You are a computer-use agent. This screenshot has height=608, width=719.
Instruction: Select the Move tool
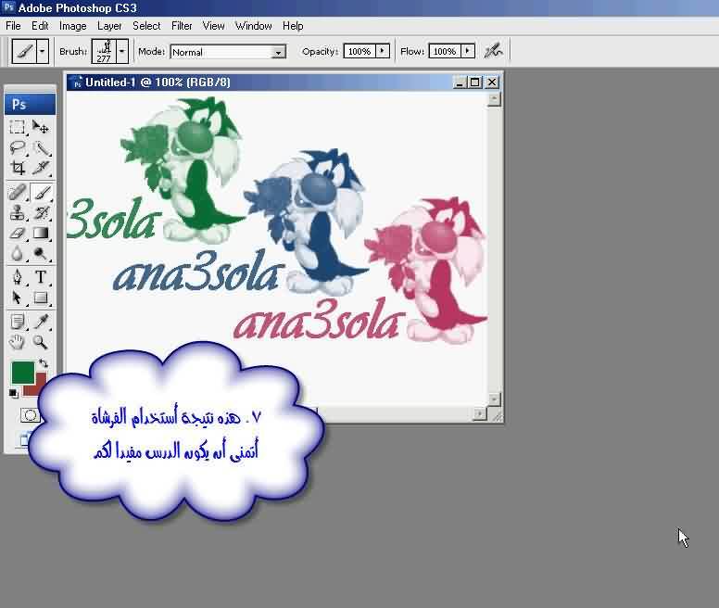[41, 127]
